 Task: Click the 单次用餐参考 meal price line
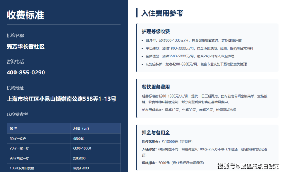(x=190, y=110)
